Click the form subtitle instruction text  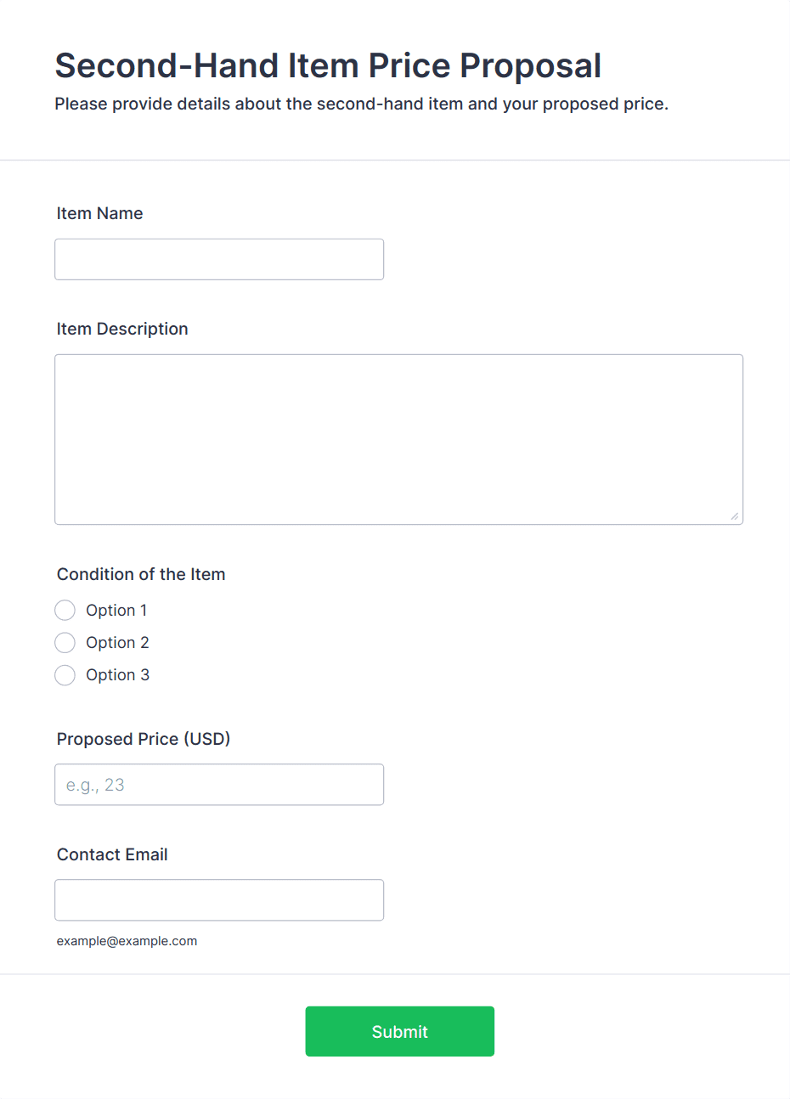pyautogui.click(x=361, y=104)
